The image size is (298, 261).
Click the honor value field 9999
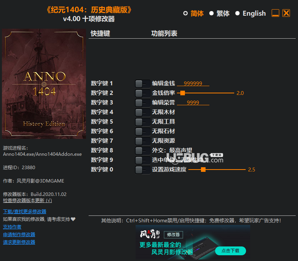[x=193, y=103]
